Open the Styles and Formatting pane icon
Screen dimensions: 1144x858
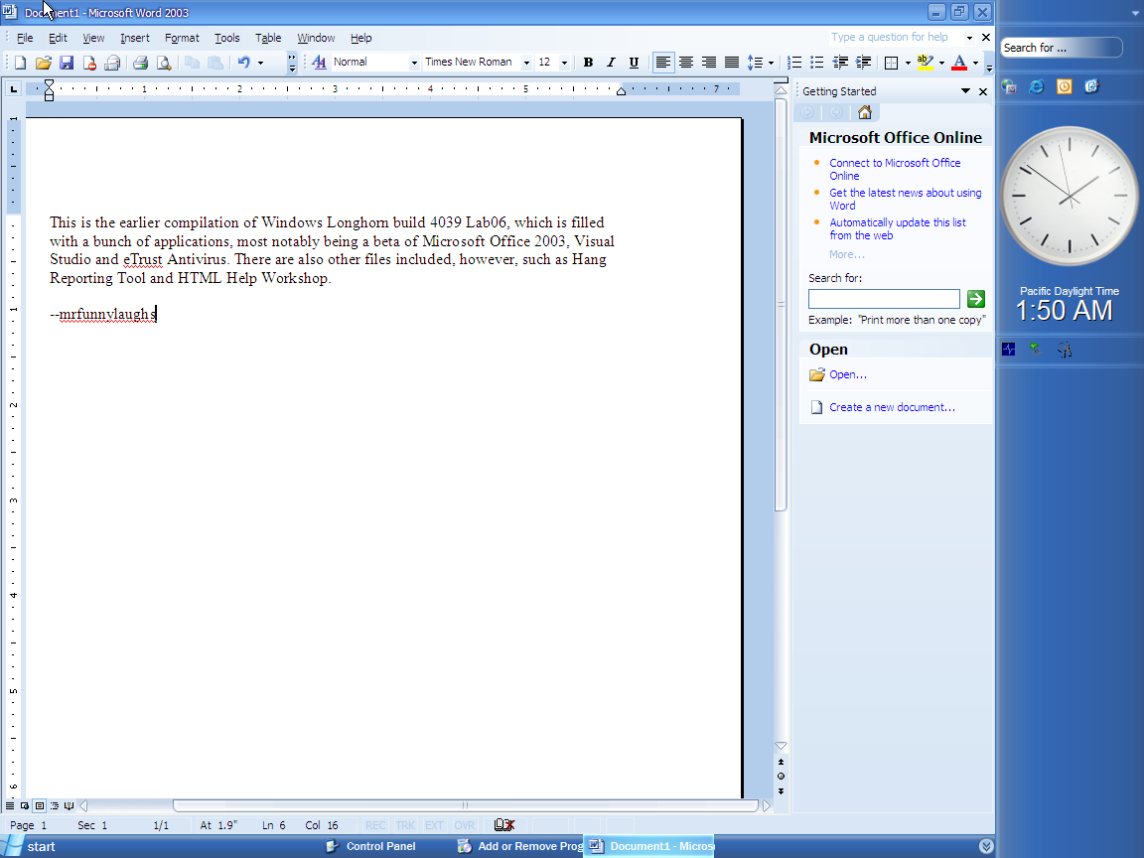[319, 63]
